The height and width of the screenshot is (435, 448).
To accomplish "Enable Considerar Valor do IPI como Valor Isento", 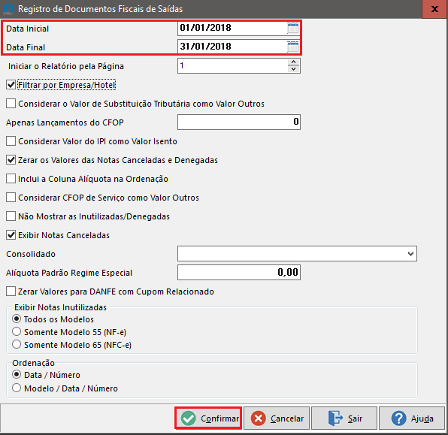I will [x=11, y=141].
